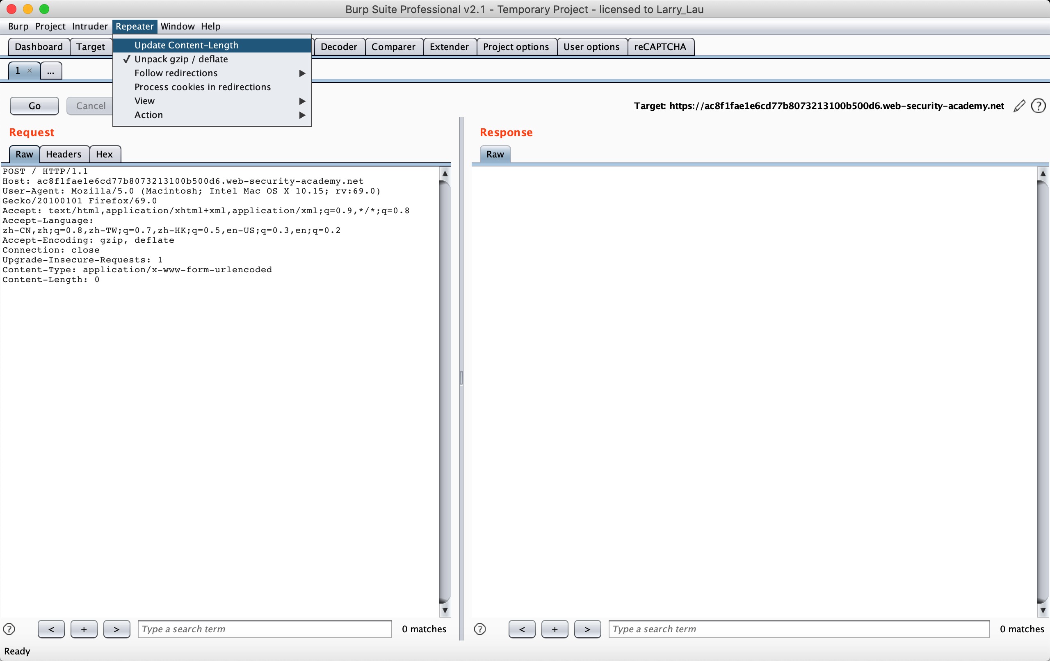Open the Burp menu
The width and height of the screenshot is (1050, 661).
tap(18, 26)
